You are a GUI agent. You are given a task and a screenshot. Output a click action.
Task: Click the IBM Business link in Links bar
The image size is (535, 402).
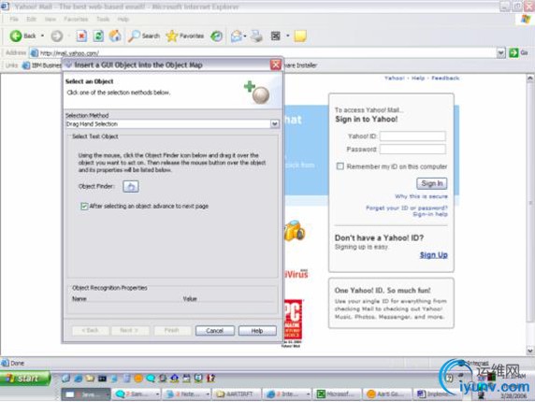pos(42,65)
